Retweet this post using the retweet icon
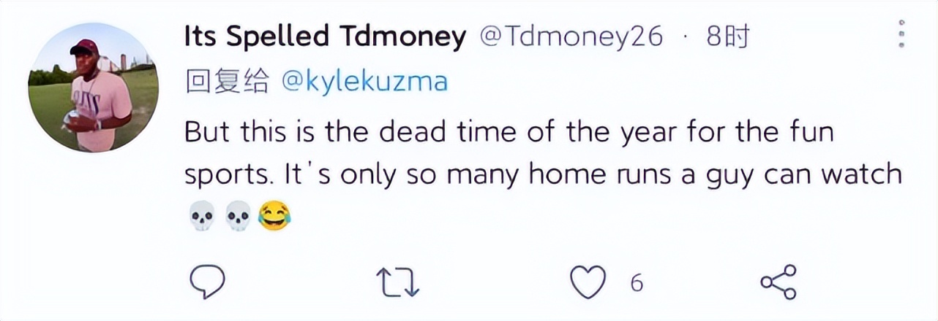 [x=397, y=282]
